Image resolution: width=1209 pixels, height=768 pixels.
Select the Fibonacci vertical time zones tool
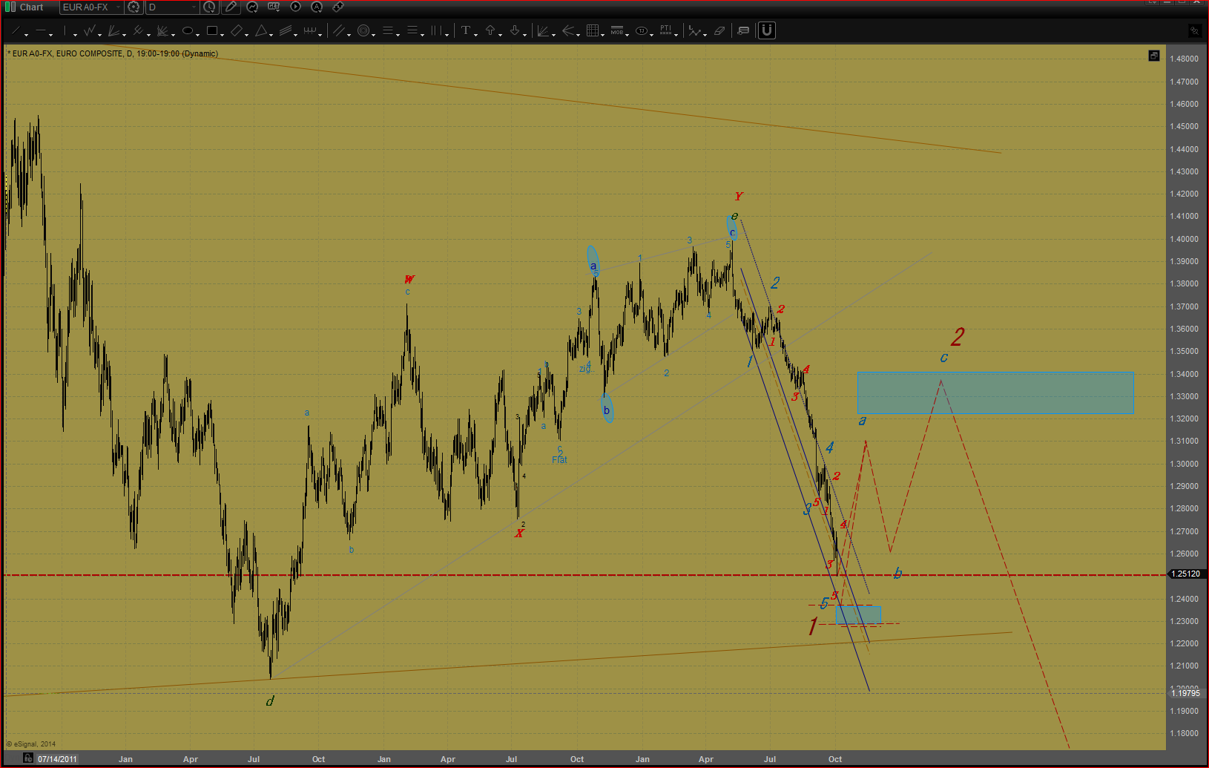tap(437, 30)
